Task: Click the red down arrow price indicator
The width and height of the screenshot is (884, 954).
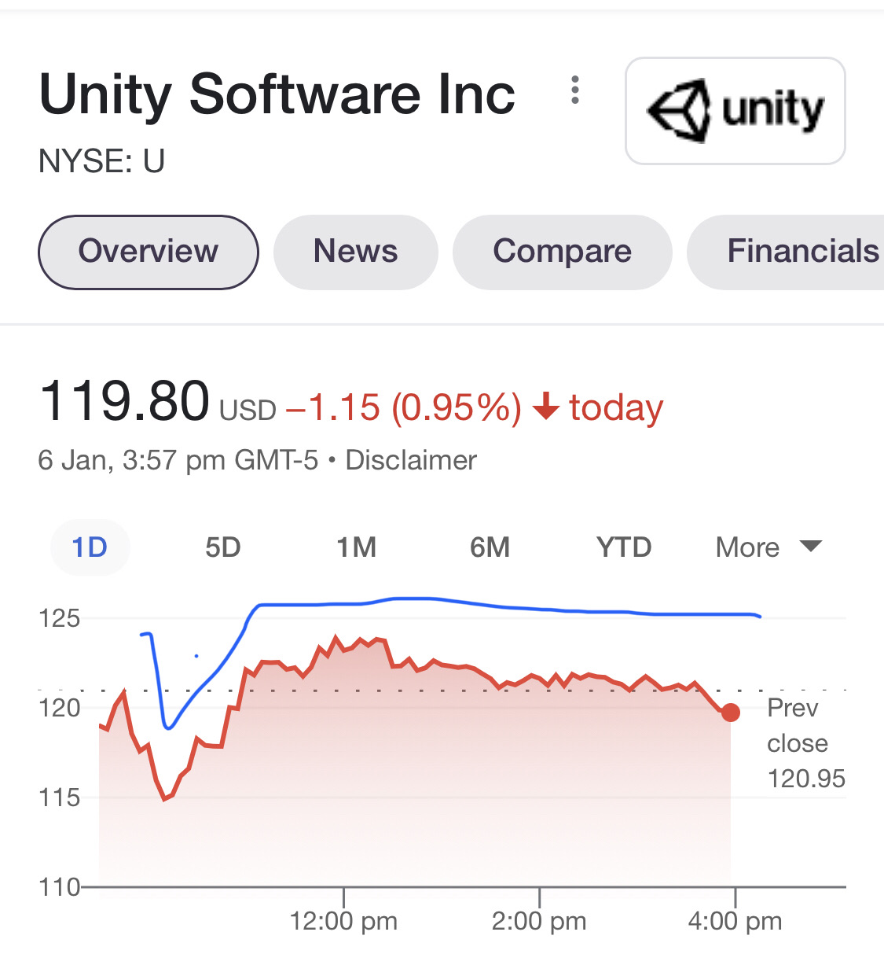Action: point(545,407)
